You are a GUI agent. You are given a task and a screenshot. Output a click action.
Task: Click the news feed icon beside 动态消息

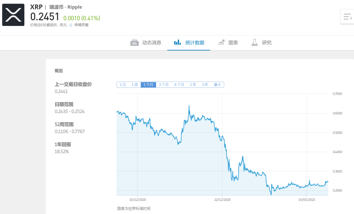(134, 42)
